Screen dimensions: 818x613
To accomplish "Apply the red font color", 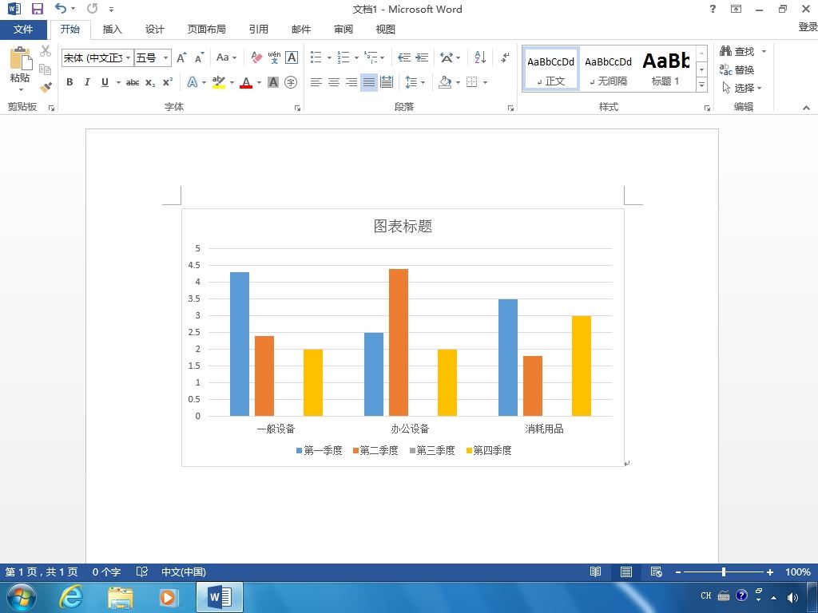I will click(246, 82).
